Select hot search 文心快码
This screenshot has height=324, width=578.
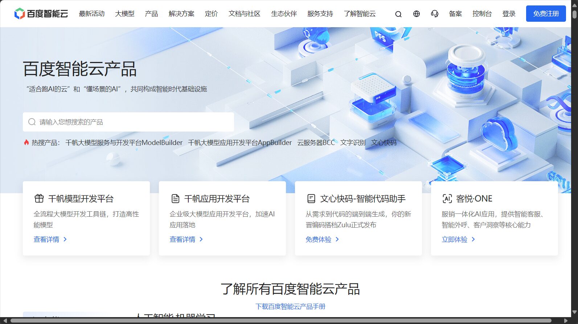[384, 142]
